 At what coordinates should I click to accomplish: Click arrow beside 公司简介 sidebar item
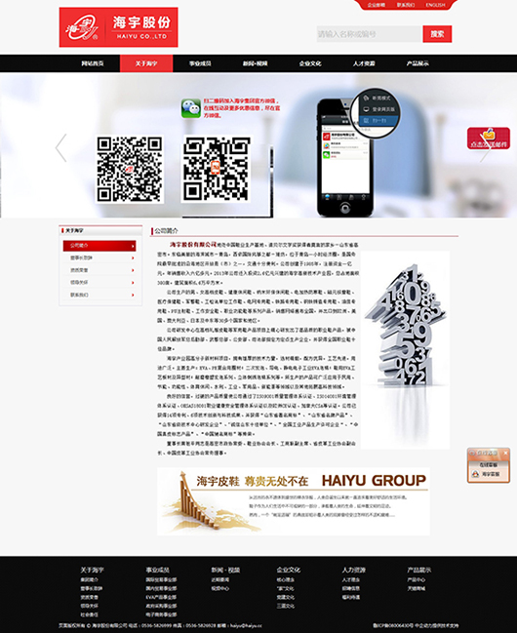(133, 246)
